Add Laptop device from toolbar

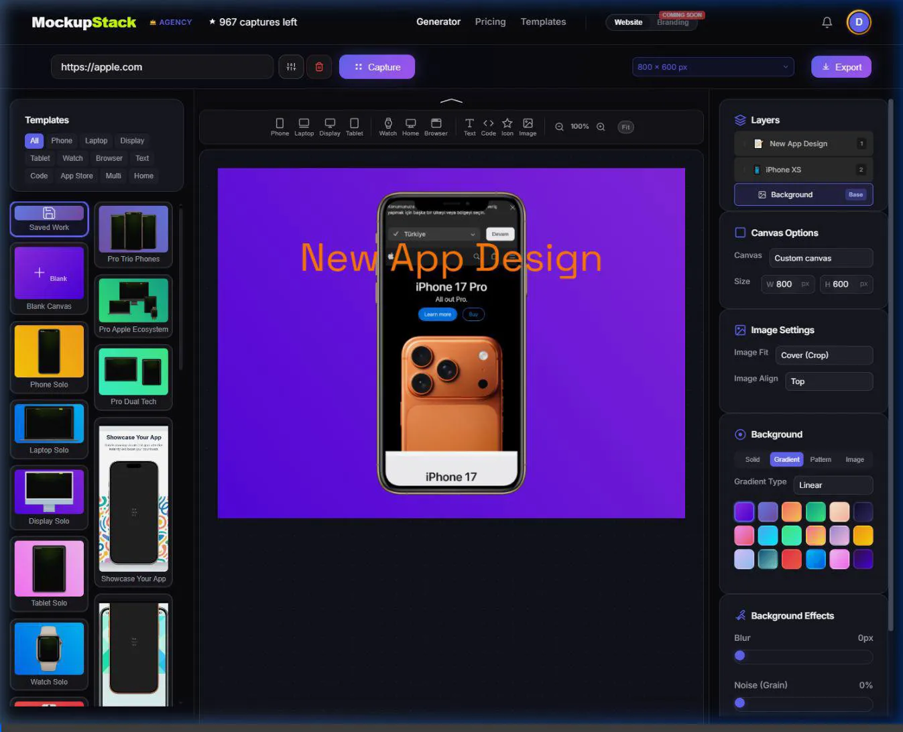click(x=304, y=127)
